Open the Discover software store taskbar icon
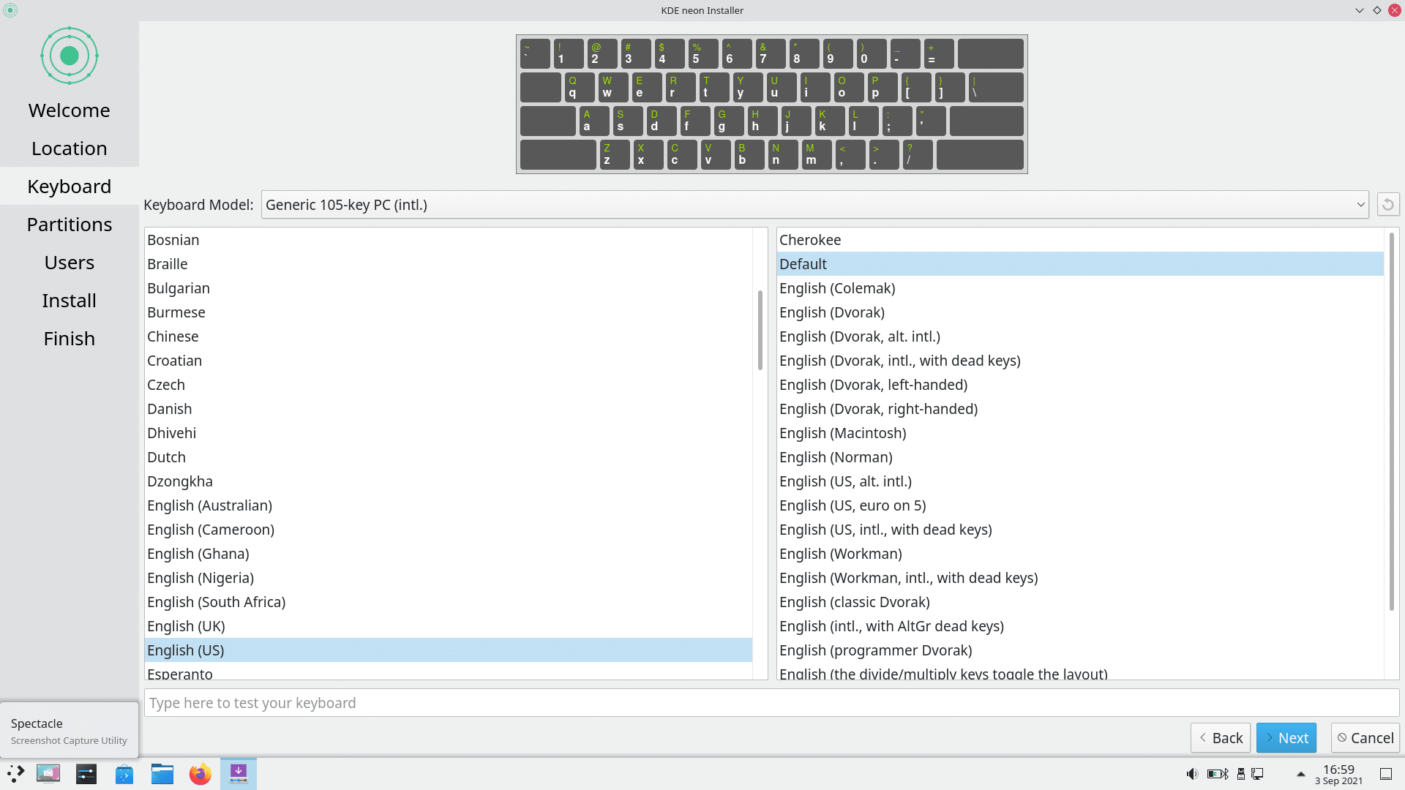The width and height of the screenshot is (1405, 790). tap(124, 774)
